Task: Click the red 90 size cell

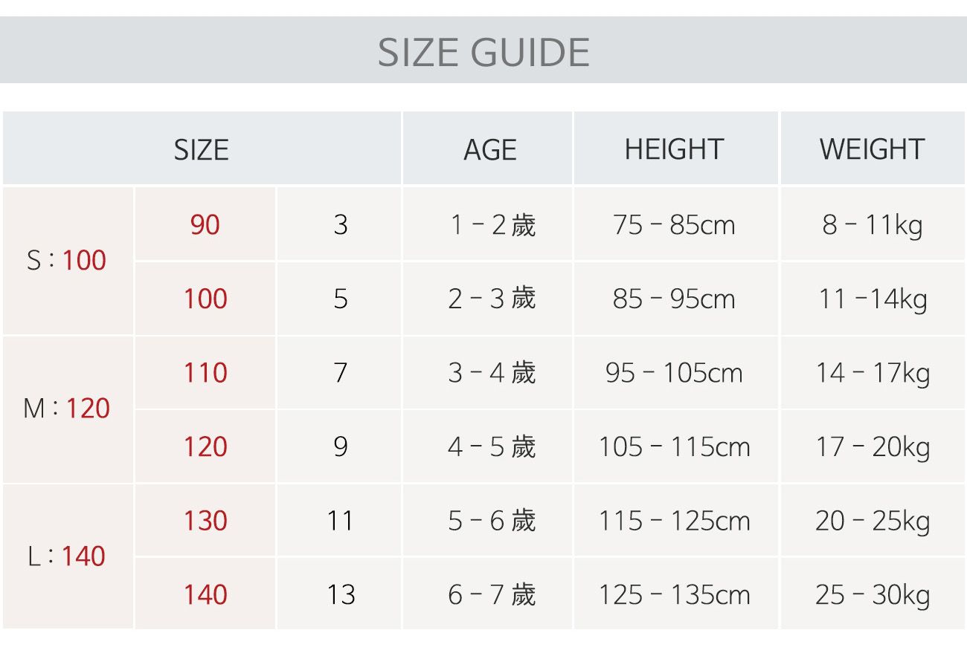Action: pos(205,224)
